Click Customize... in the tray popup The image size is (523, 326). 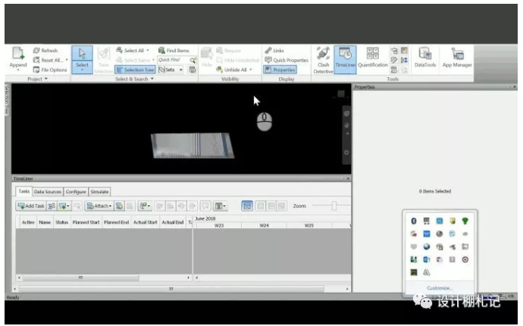point(440,288)
